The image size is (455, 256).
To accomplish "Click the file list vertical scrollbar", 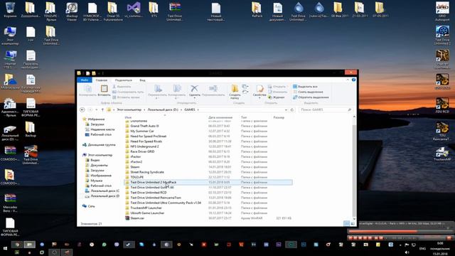I will [x=354, y=168].
